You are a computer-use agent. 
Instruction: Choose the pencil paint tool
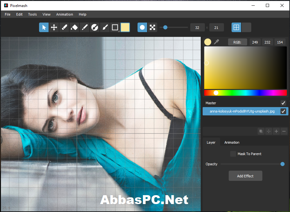pos(64,27)
